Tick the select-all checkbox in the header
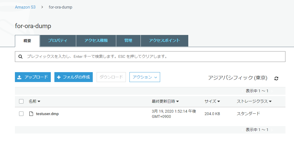Screen dimensions: 294x155 click(x=21, y=101)
